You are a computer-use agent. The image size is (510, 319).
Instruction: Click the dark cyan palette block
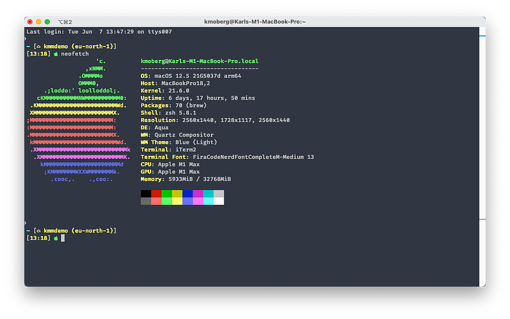[x=208, y=194]
